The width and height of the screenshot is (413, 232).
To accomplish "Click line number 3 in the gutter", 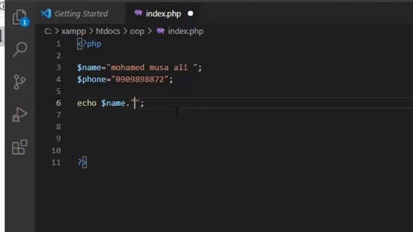I will click(59, 68).
